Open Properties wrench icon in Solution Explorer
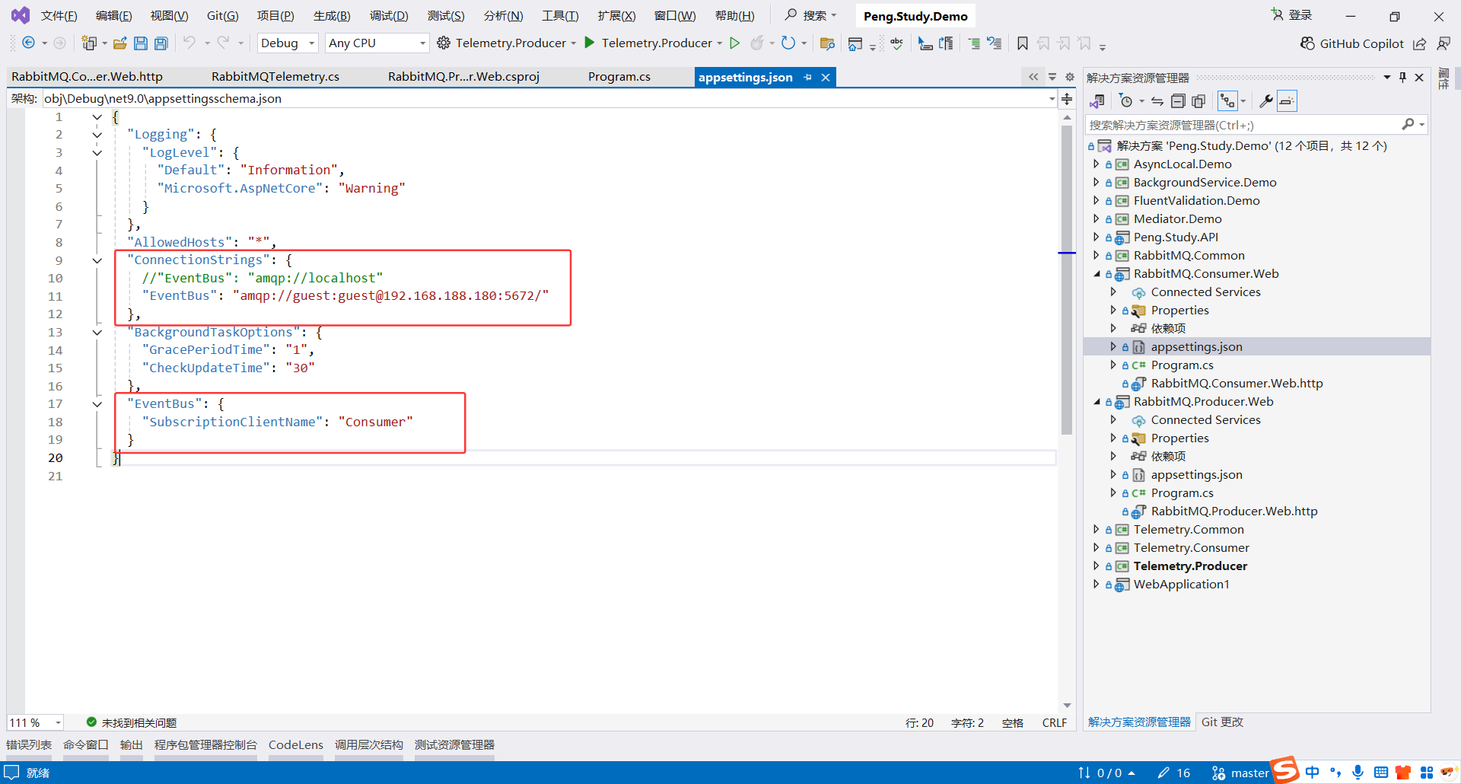Screen dimensions: 1461x784 (1266, 101)
